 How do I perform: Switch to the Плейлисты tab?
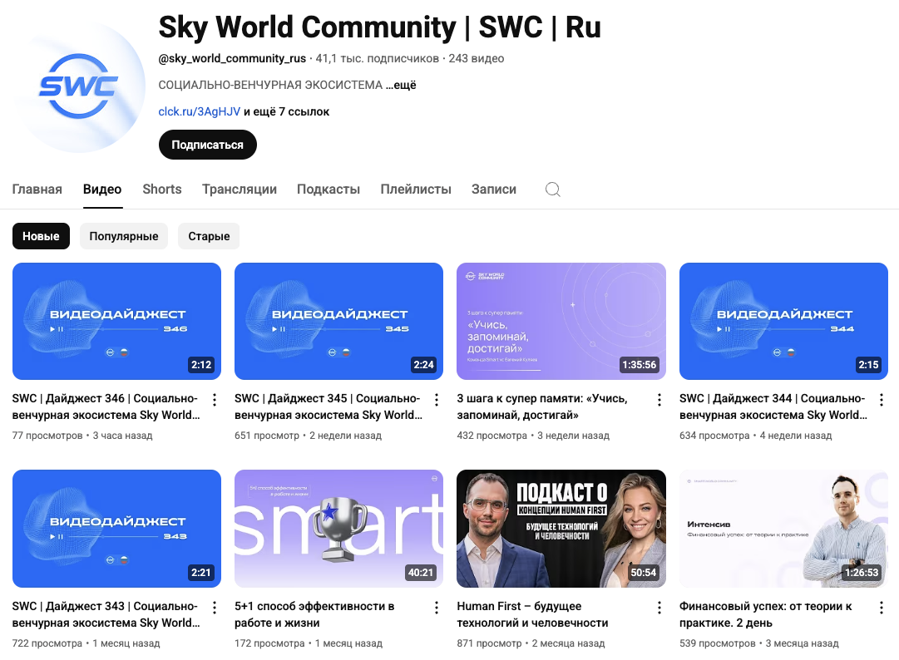click(x=416, y=189)
